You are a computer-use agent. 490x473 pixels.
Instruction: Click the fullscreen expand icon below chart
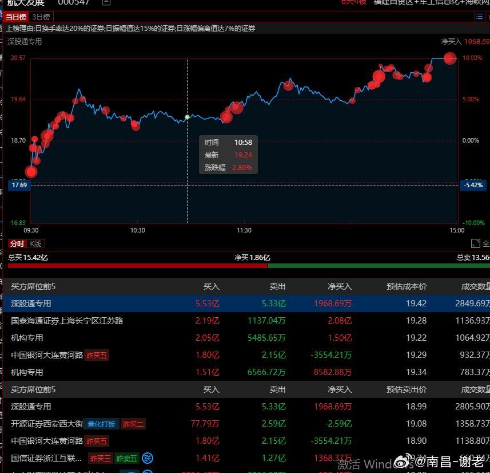pyautogui.click(x=475, y=243)
